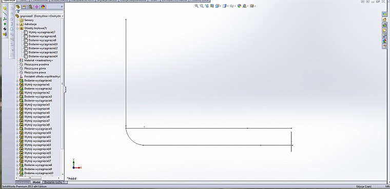
Task: Expand the Adnotacje tree node
Action: 17,25
